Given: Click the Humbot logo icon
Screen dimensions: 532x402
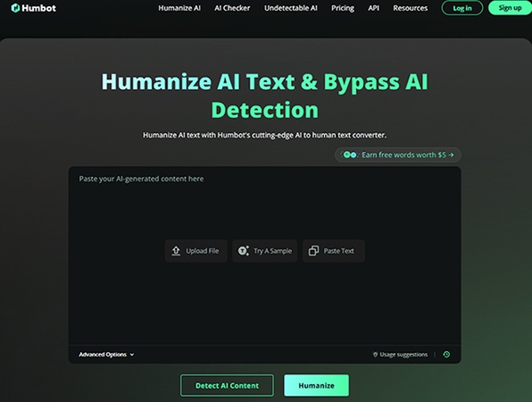Looking at the screenshot, I should tap(15, 8).
